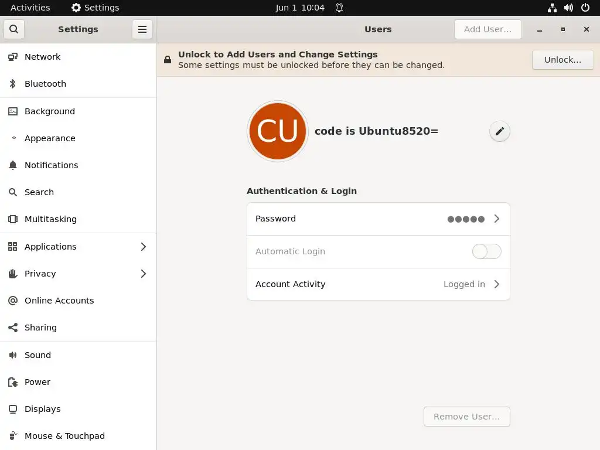Click the Settings gear in top bar
This screenshot has width=600, height=450.
coord(76,8)
